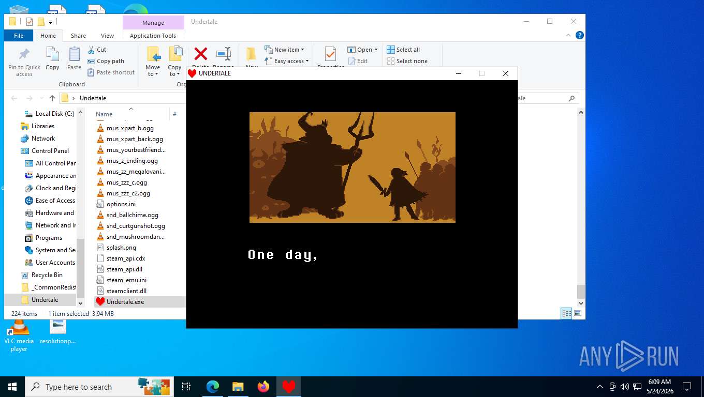Click the New folder icon
This screenshot has height=397, width=704.
pyautogui.click(x=252, y=54)
